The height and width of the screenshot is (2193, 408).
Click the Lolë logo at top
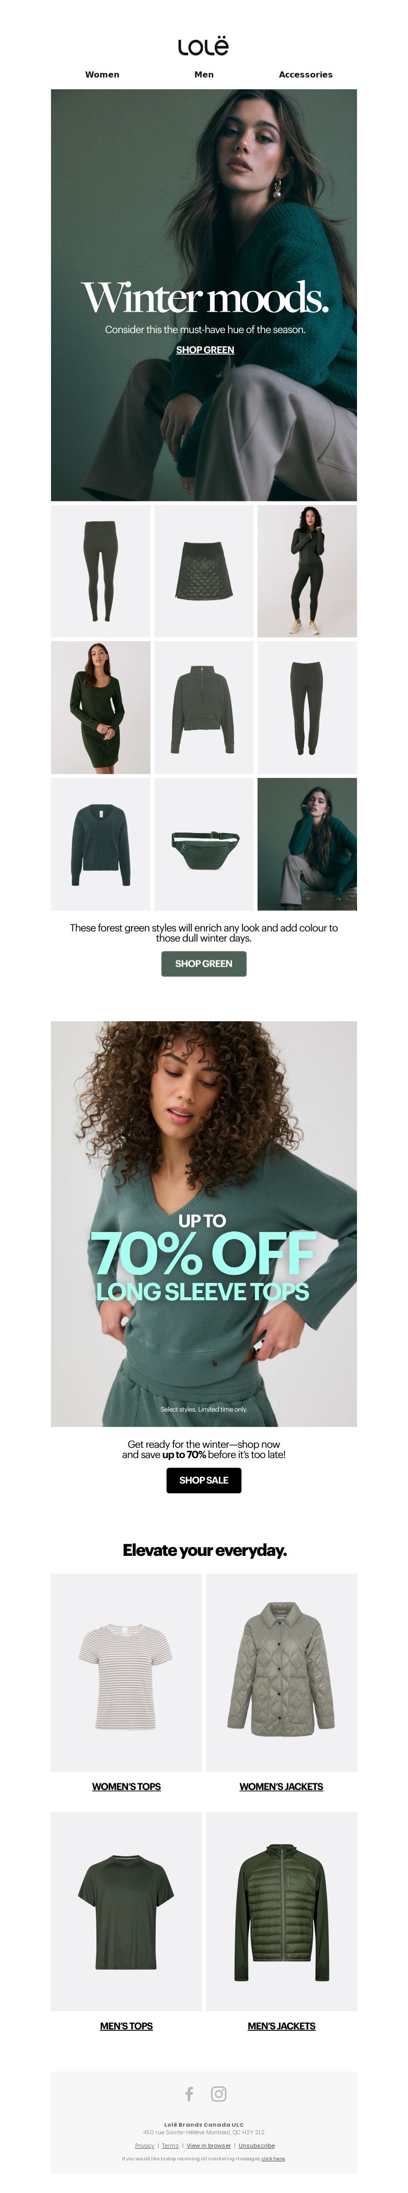[x=203, y=46]
